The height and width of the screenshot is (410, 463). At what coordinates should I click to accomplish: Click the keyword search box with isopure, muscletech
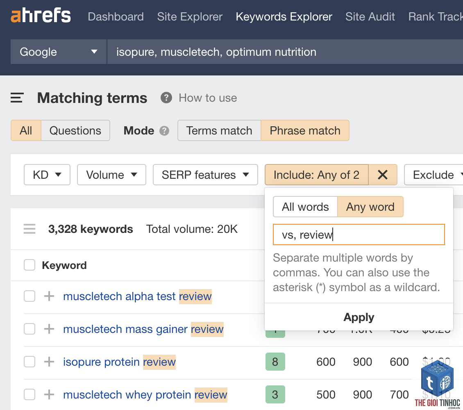285,52
